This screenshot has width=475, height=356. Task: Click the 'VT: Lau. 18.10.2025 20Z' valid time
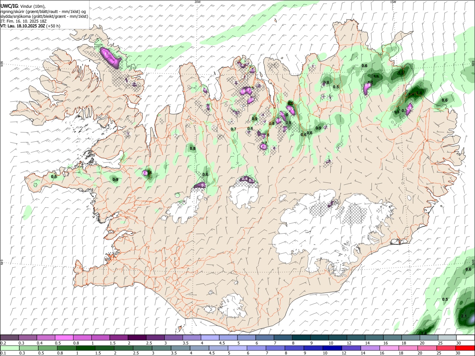[x=23, y=26]
